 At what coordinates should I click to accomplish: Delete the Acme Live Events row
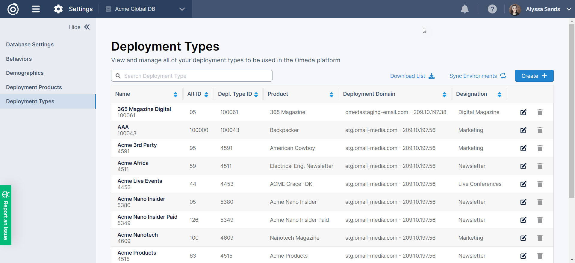[540, 184]
